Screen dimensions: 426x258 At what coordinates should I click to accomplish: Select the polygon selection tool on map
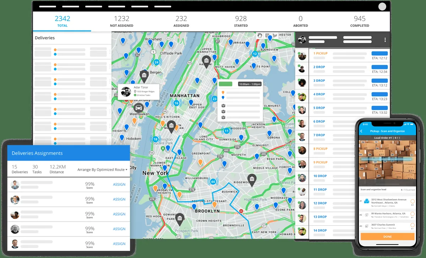click(x=275, y=36)
